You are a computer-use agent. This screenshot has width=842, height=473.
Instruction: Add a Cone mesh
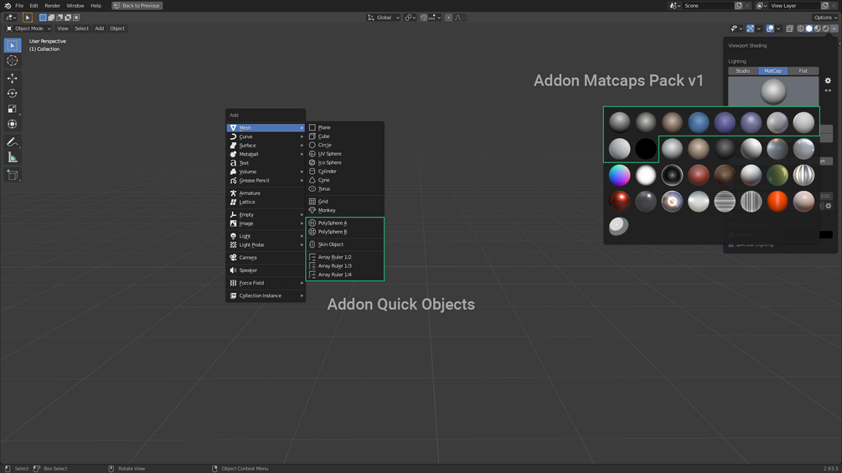(x=344, y=180)
